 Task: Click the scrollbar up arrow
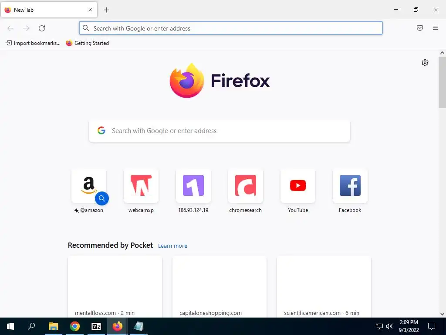pos(442,53)
